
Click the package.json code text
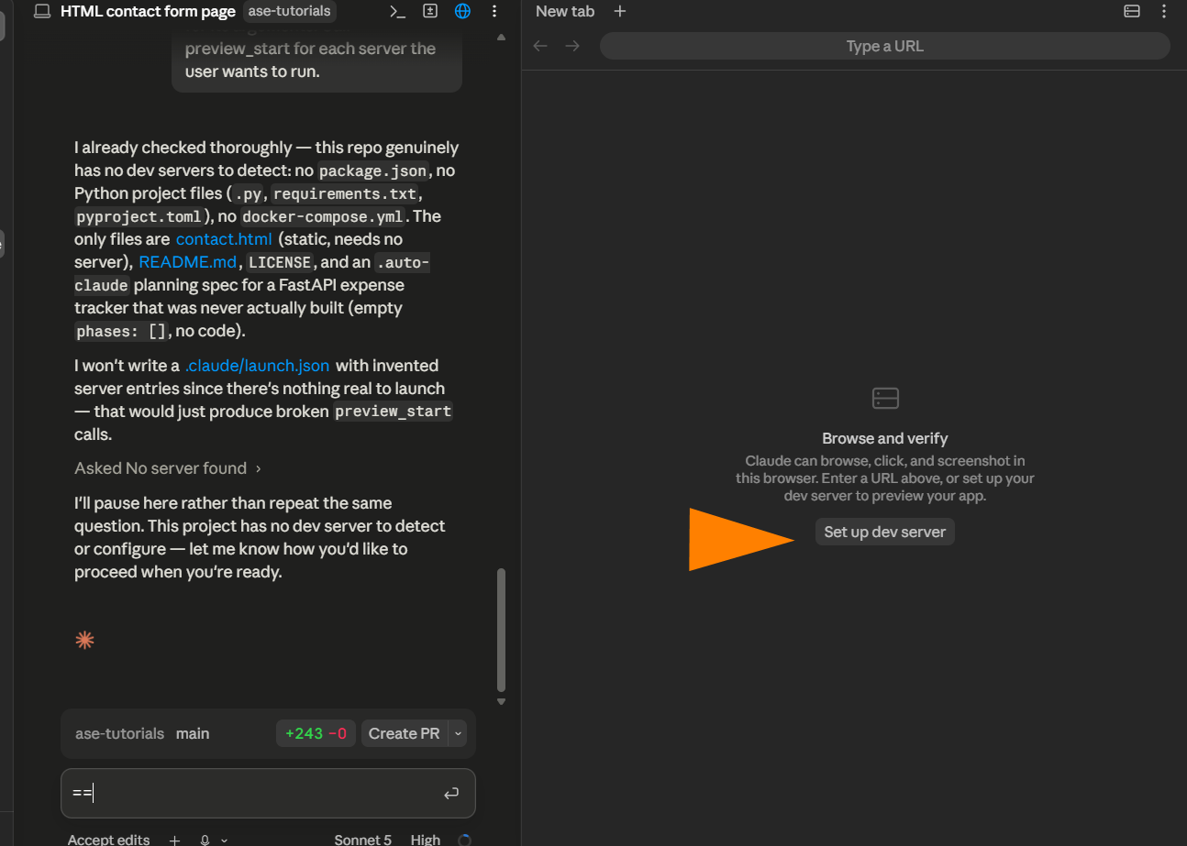[372, 170]
